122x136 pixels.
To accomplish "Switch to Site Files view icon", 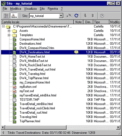I will pos(6,16).
